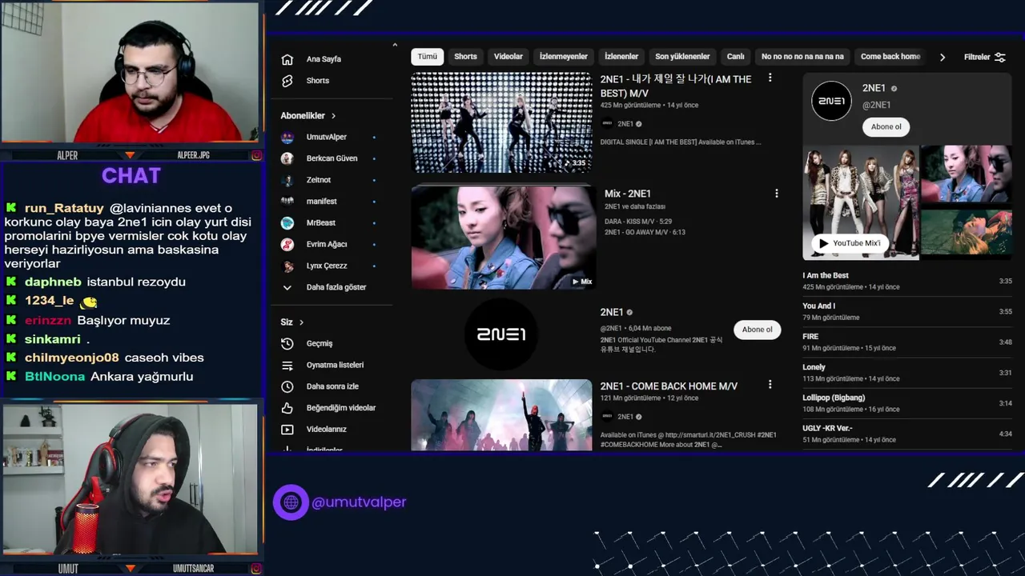Screen dimensions: 1025x576
Task: Select the Tümü filter chip
Action: point(428,57)
